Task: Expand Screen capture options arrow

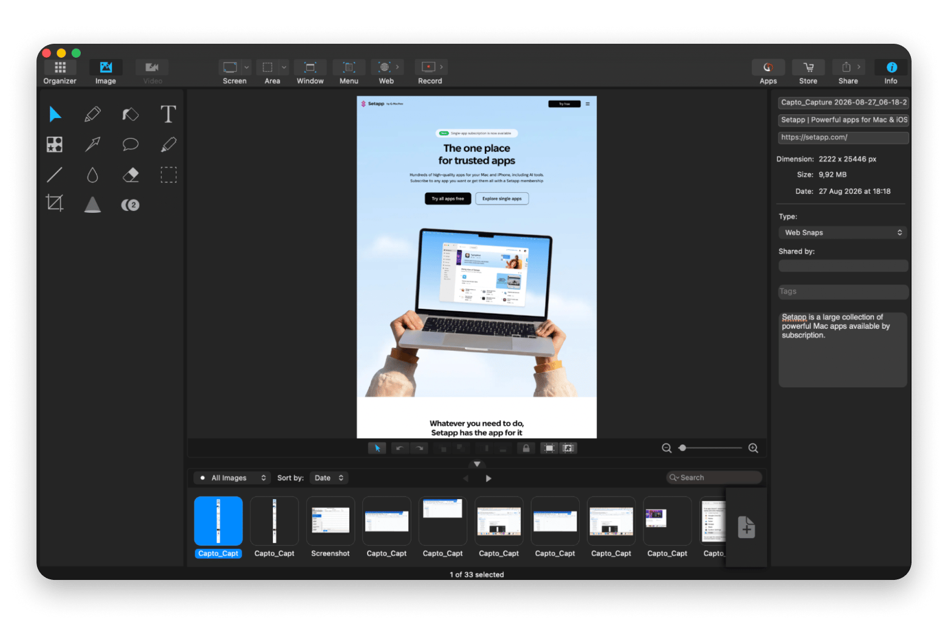Action: 247,67
